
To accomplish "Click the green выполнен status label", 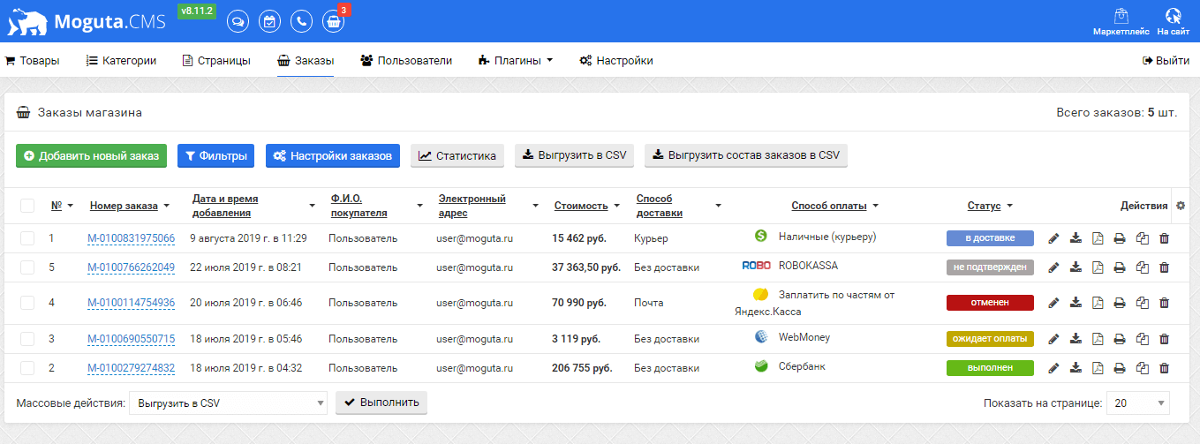I will [990, 368].
